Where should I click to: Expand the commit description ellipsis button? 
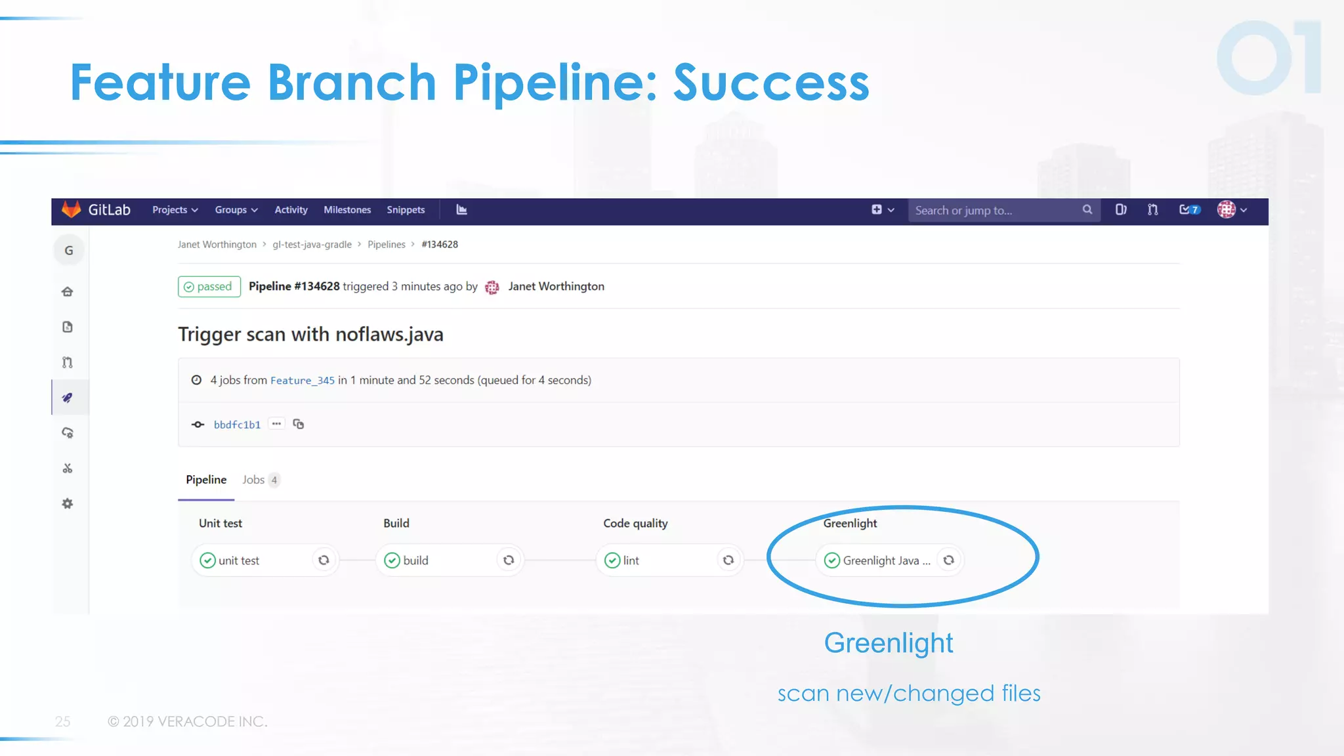(277, 424)
